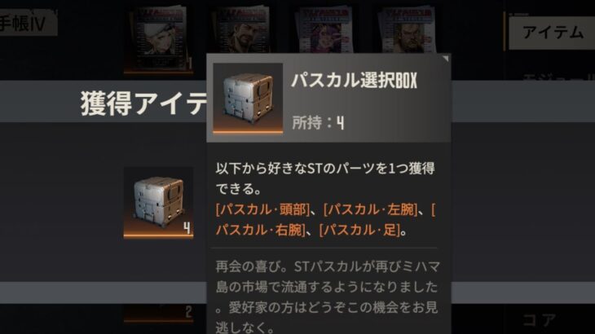Switch to the アイテム tab

[x=552, y=33]
